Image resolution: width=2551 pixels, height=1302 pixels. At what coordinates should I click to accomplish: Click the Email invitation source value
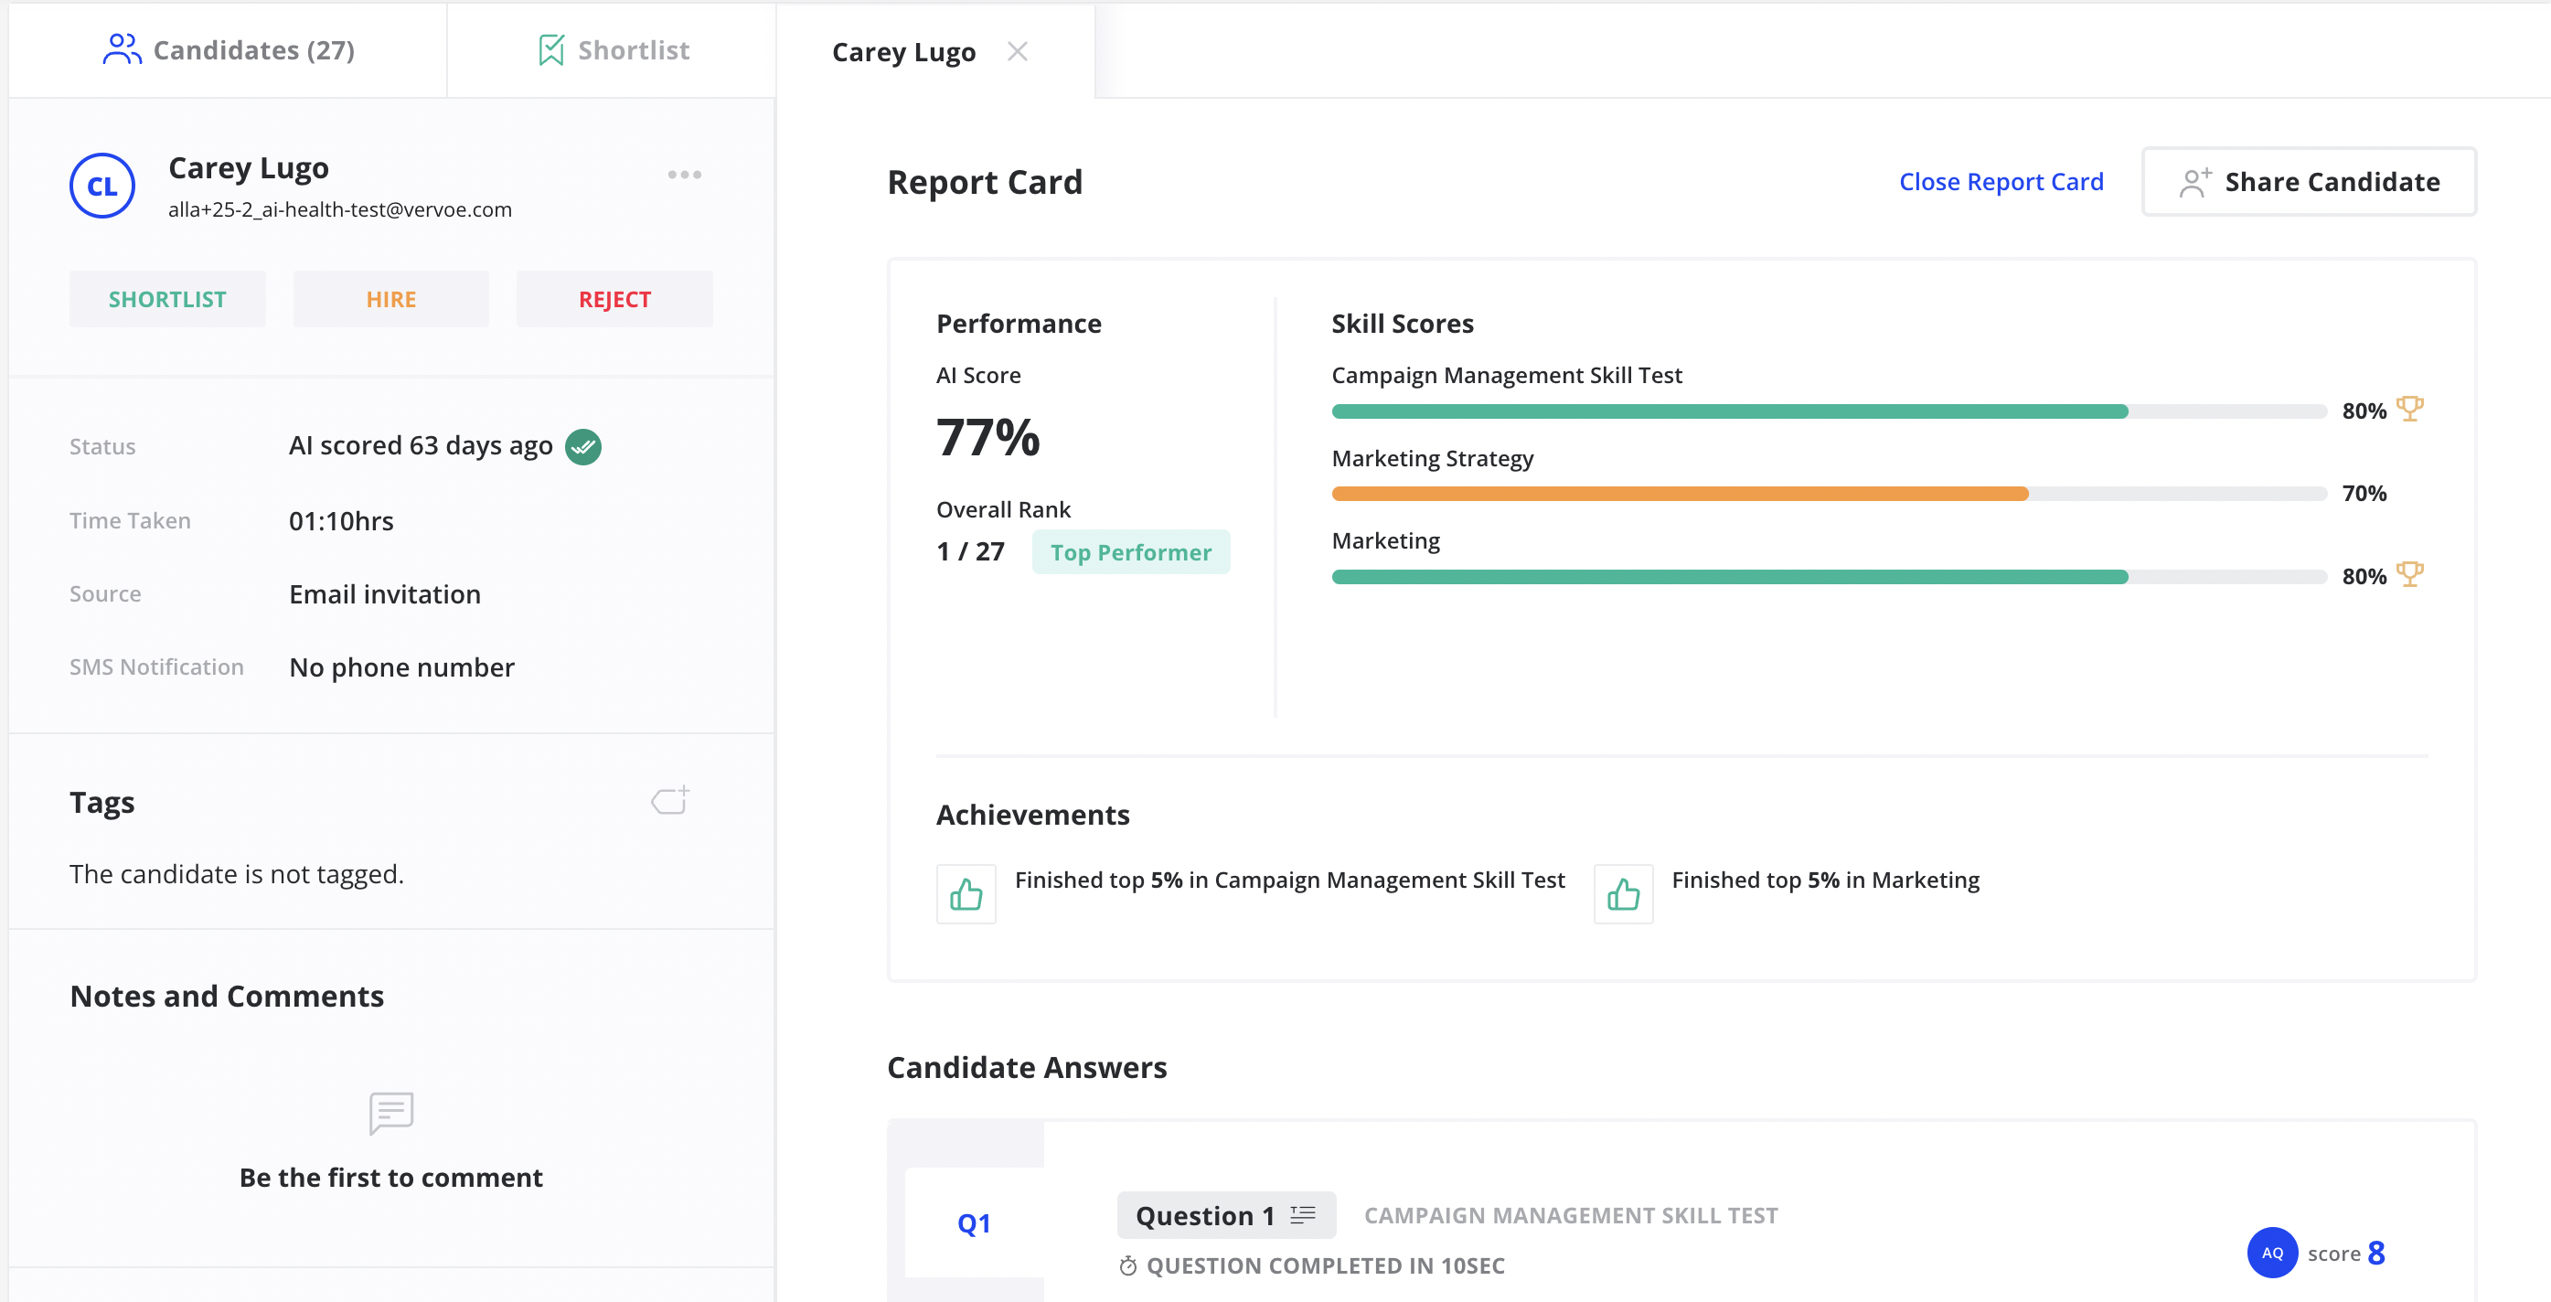point(384,594)
